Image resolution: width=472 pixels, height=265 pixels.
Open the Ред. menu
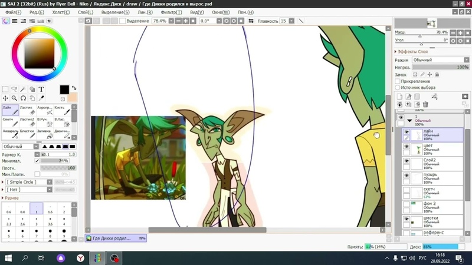point(37,12)
